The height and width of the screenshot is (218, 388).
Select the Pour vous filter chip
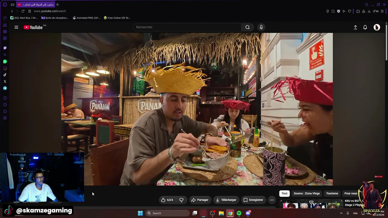(x=351, y=193)
